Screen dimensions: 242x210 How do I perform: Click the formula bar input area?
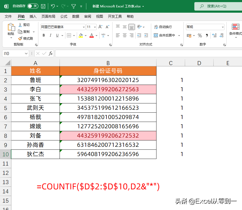click(x=149, y=53)
